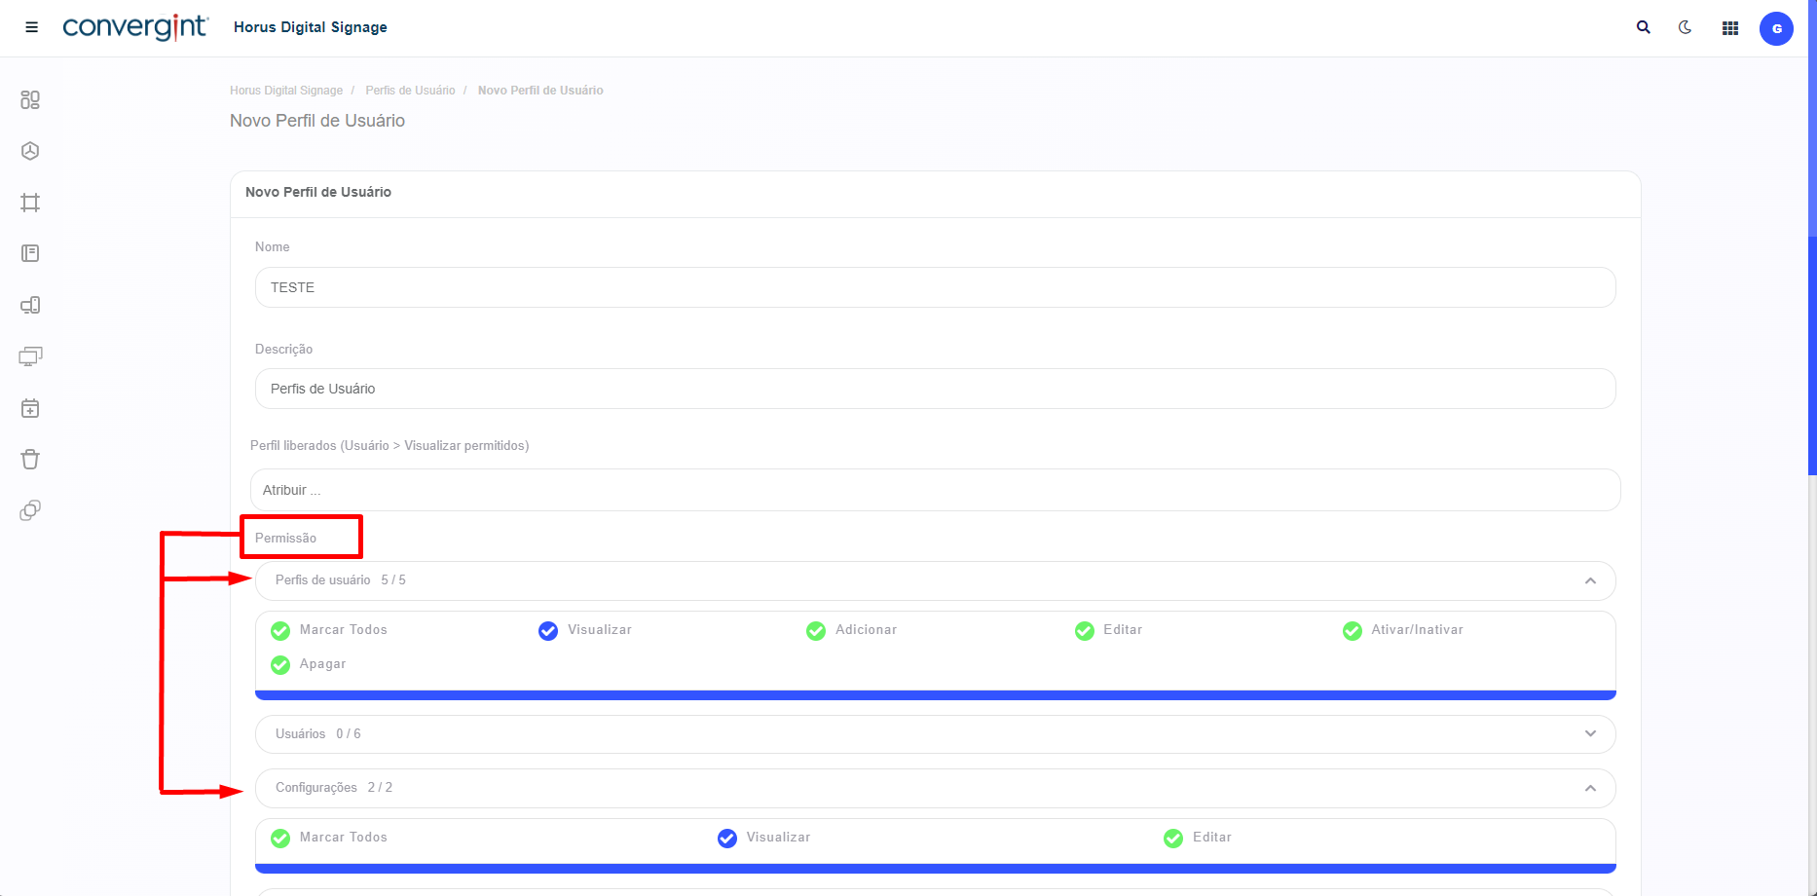Open the dashboard icon in the sidebar
1817x896 pixels.
[30, 100]
